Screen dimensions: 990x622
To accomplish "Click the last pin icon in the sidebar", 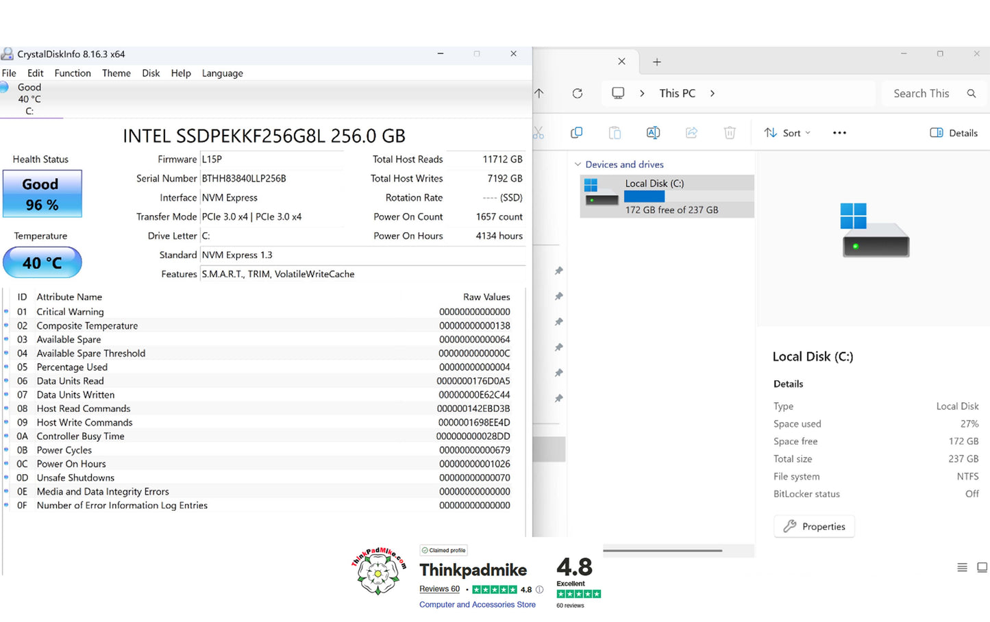I will [559, 398].
